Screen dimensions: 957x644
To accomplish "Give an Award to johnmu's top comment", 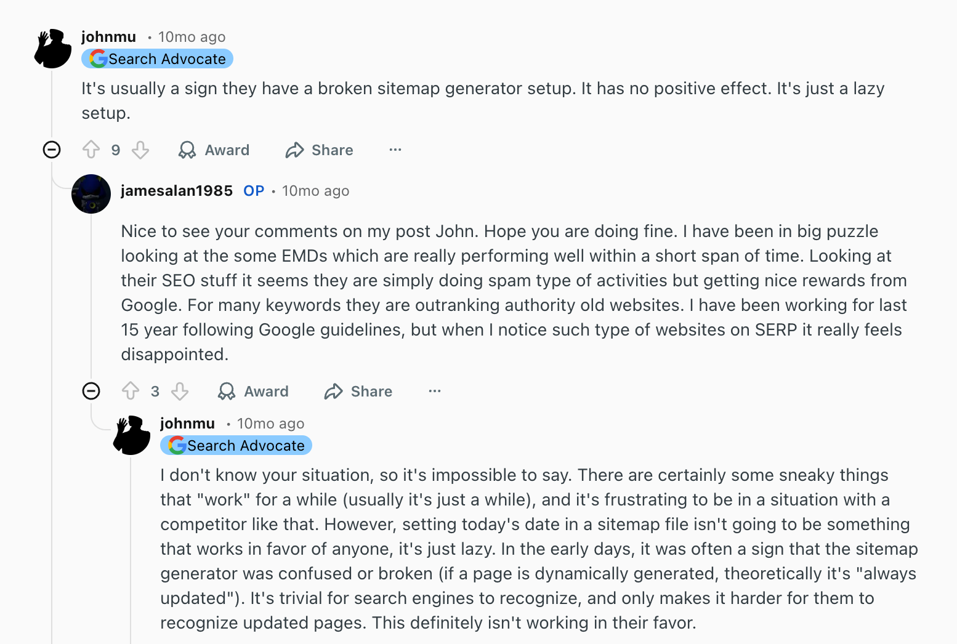I will tap(214, 150).
